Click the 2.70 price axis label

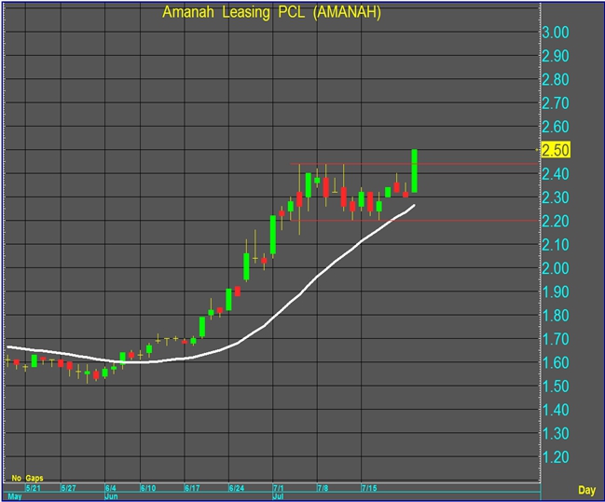[x=556, y=103]
